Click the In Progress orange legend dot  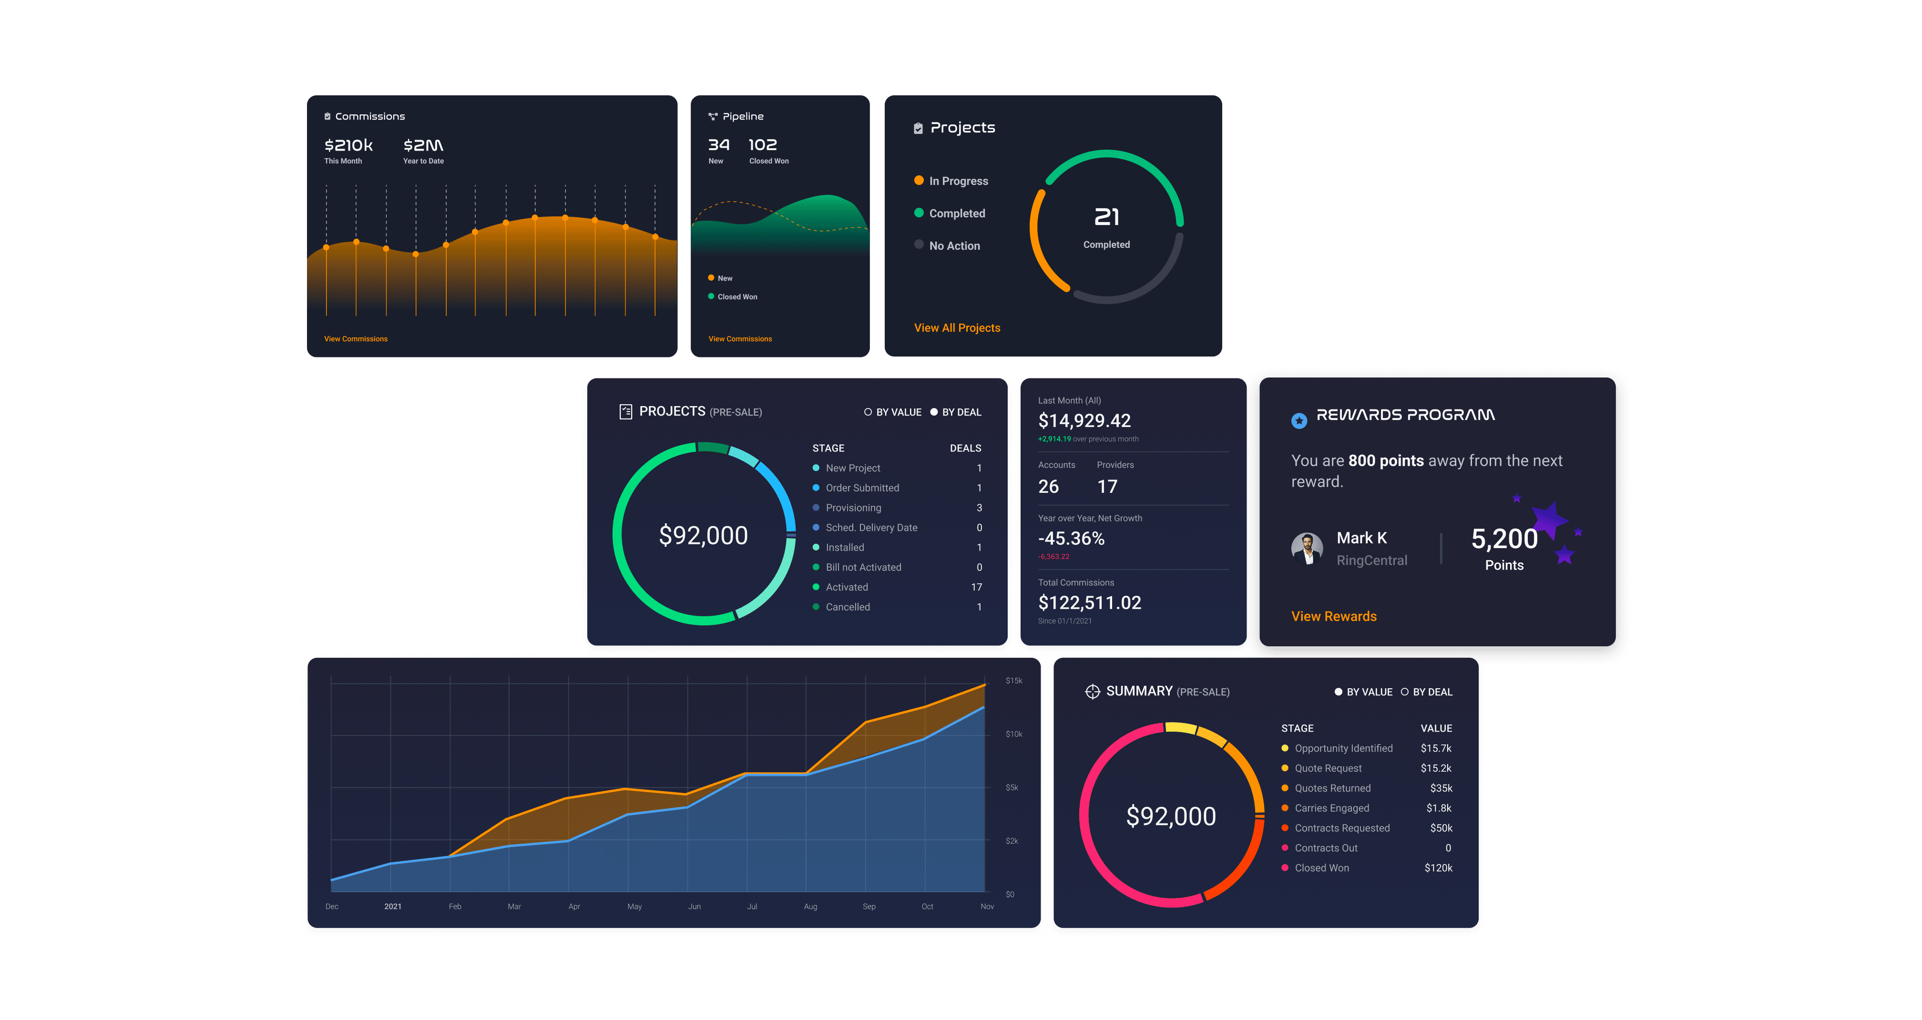coord(919,181)
